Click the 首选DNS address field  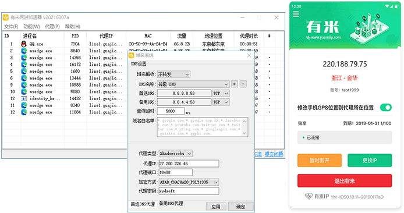pos(184,93)
